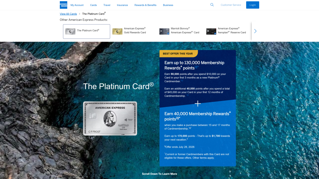Screen dimensions: 319x179
Task: Click the Gold Rewards Card image
Action: [117, 31]
